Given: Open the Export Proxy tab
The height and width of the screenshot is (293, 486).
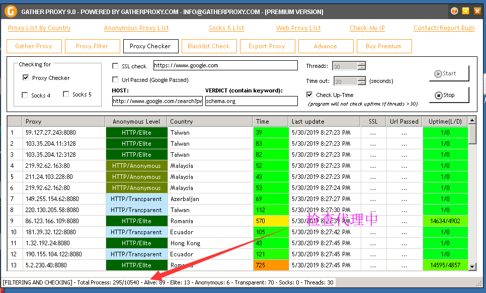Looking at the screenshot, I should coord(267,46).
